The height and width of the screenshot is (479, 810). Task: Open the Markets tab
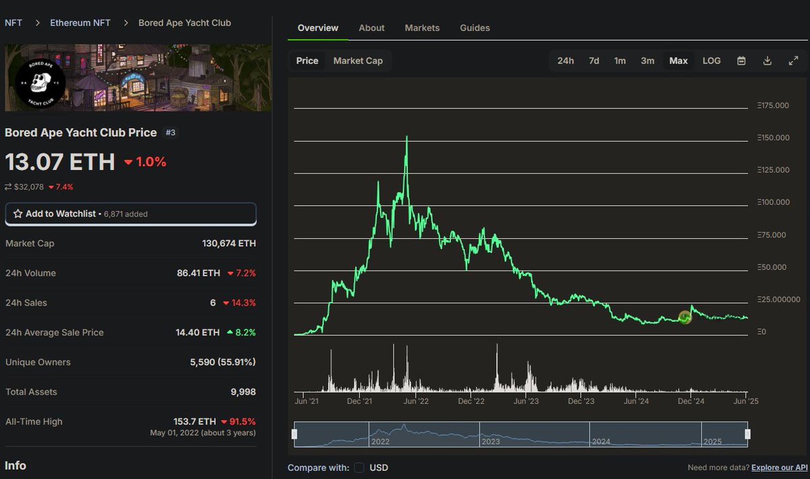422,28
